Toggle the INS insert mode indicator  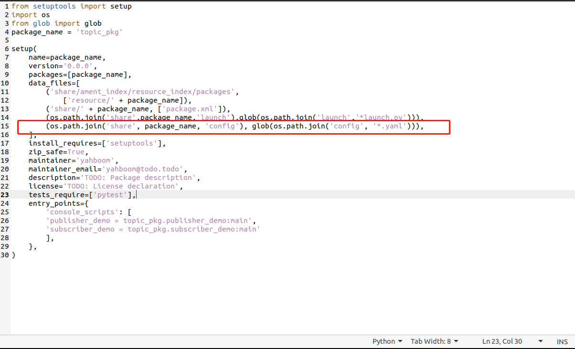[x=562, y=341]
